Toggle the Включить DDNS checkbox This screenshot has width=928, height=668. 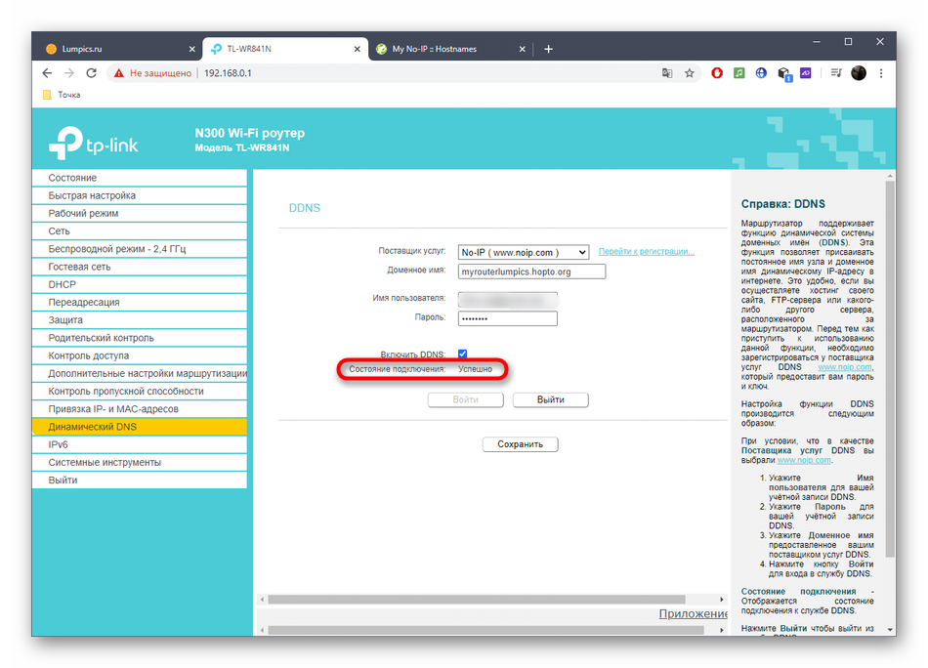click(x=463, y=354)
